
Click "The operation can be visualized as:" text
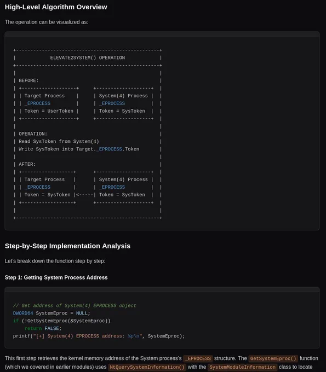coord(47,22)
